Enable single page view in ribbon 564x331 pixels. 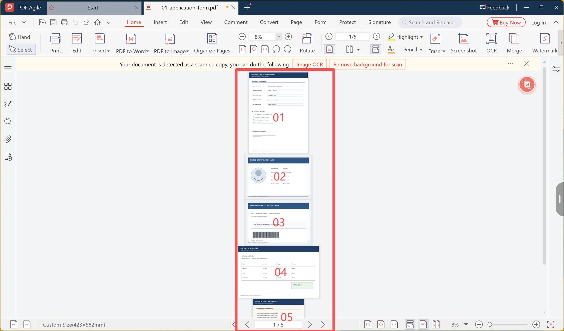pos(330,49)
